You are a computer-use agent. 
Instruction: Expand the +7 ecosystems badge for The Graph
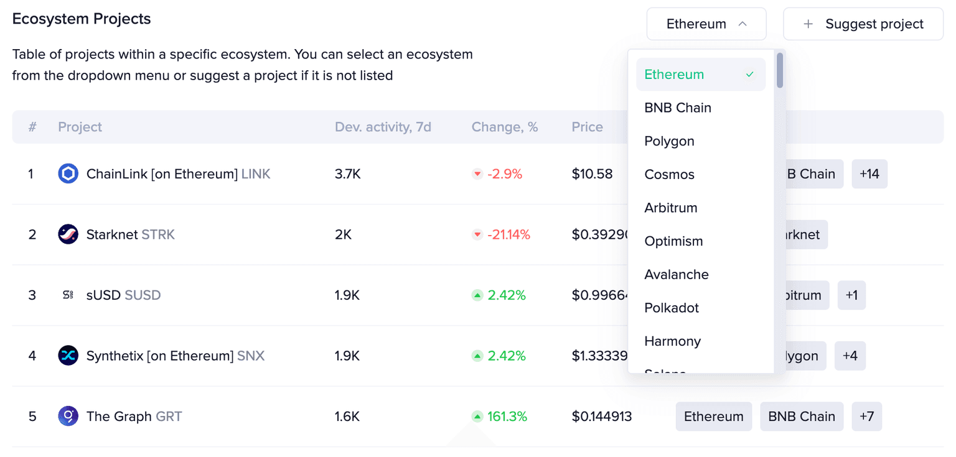tap(866, 417)
